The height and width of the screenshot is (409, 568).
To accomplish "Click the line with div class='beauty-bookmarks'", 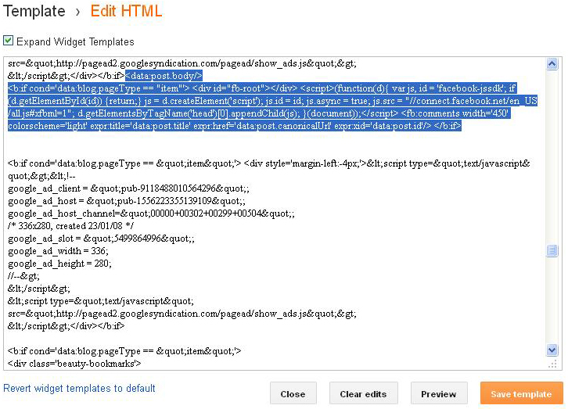I will (x=74, y=364).
